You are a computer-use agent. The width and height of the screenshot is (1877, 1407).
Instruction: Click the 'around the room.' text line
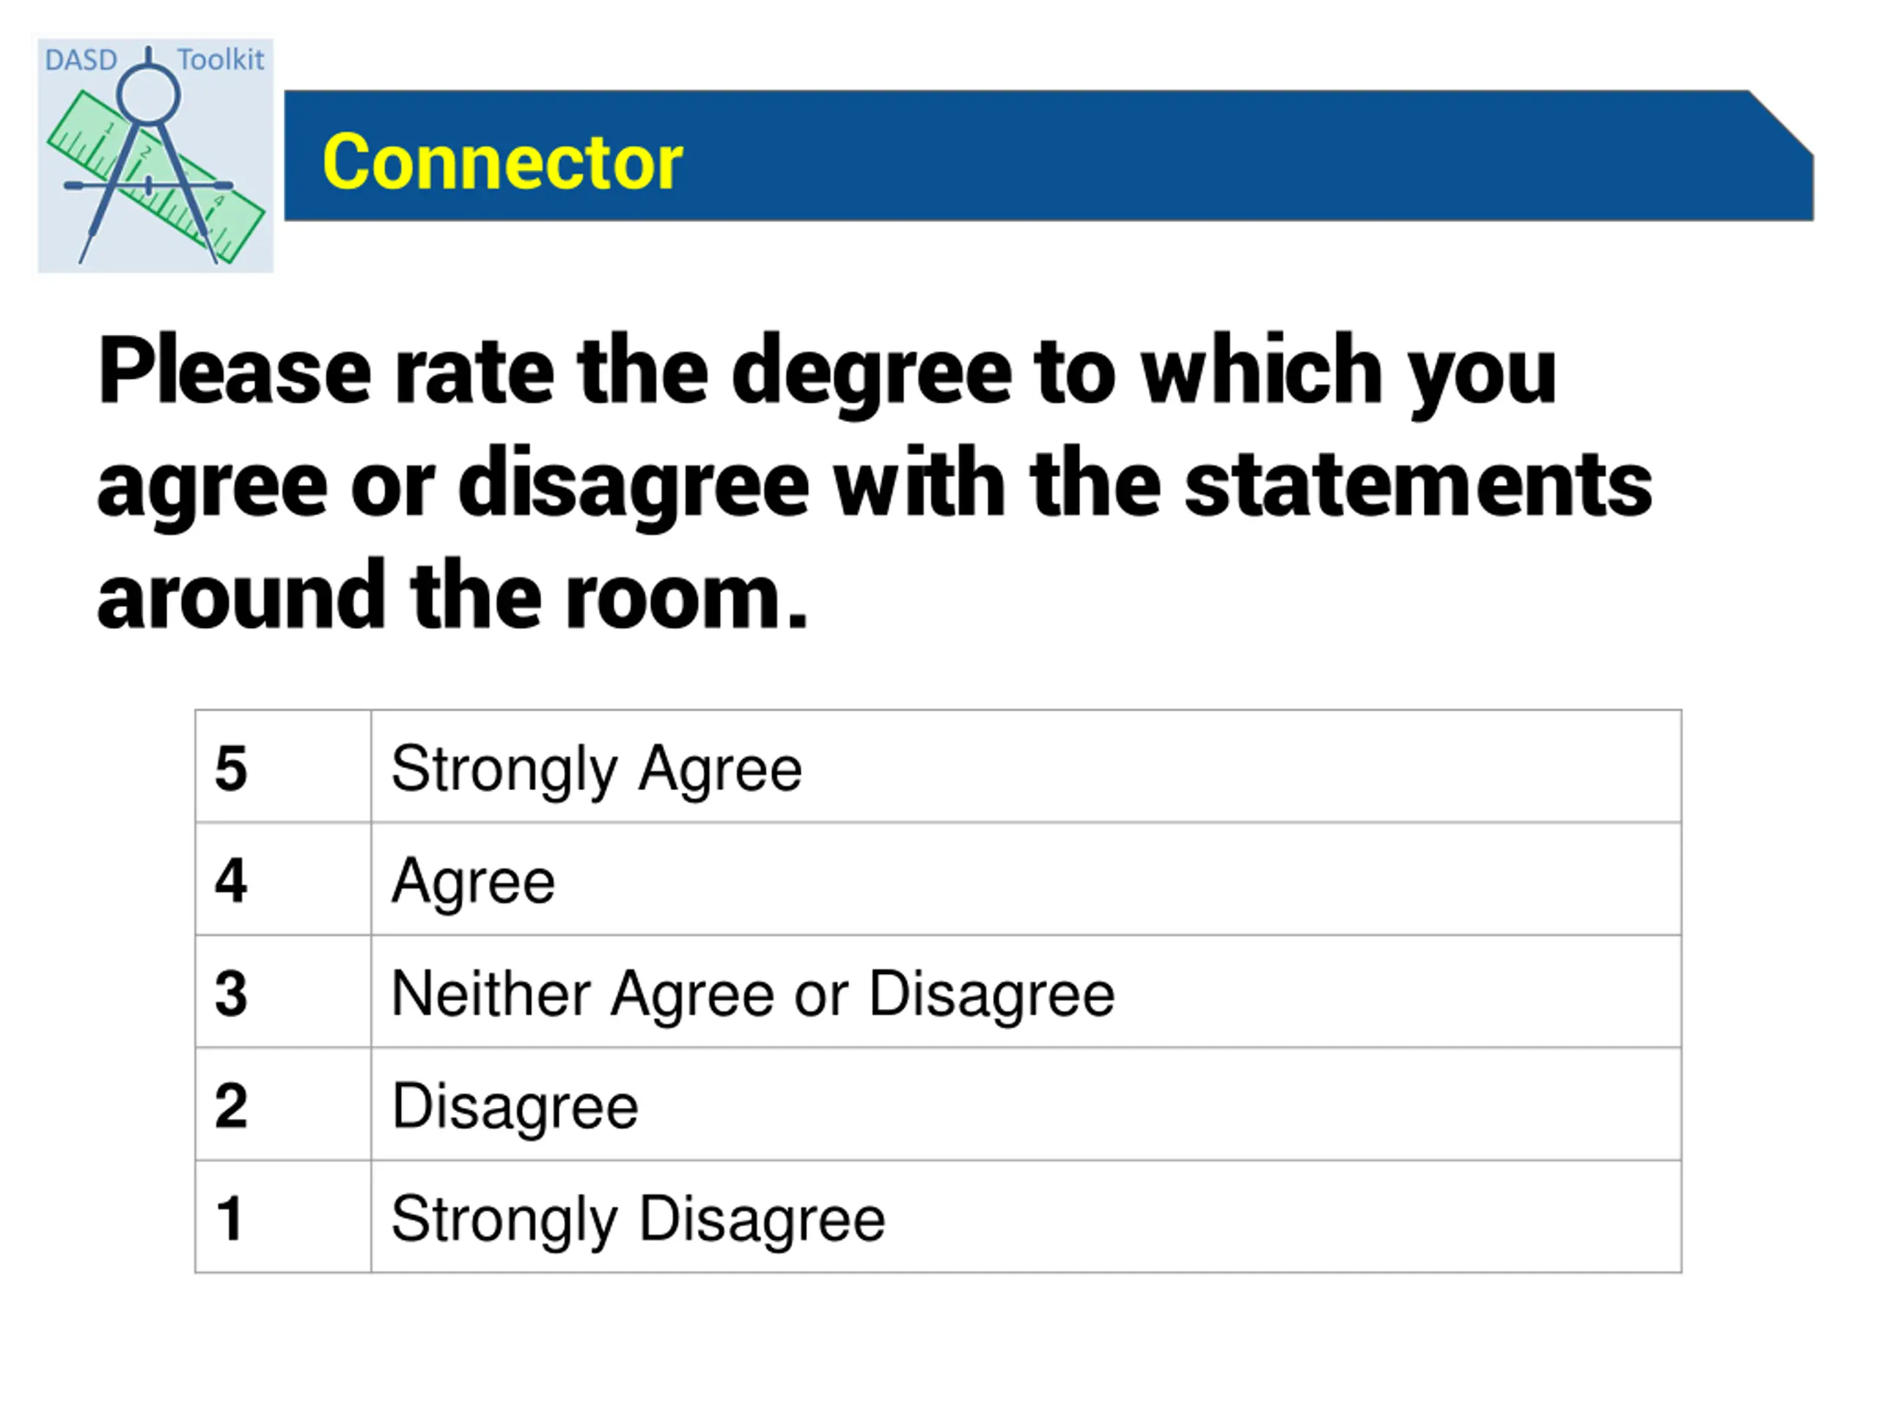coord(453,595)
